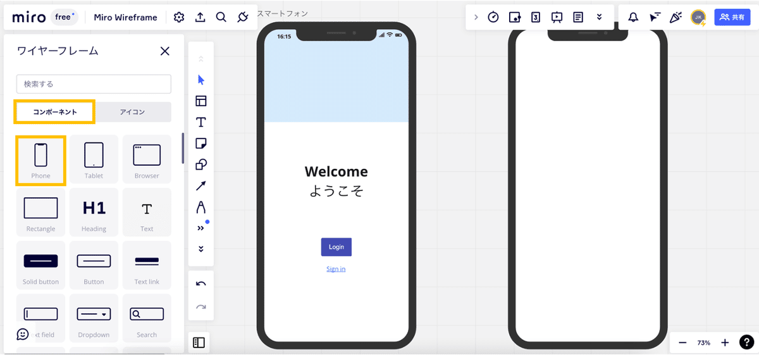Select the Rectangle component
Screen dimensions: 759x355
40,213
